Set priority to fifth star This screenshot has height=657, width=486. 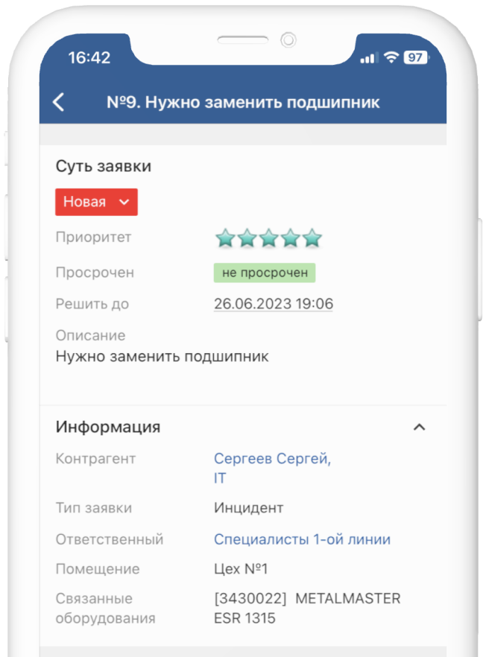point(312,238)
